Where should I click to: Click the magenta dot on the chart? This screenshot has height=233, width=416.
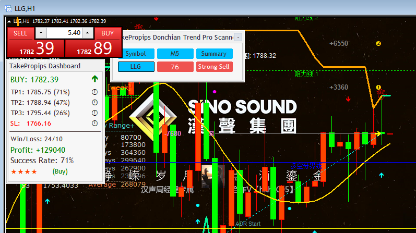215,92
